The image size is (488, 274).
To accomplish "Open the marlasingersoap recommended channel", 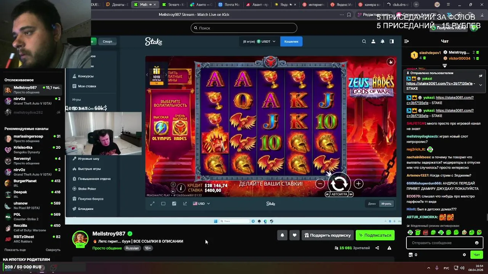I will pos(32,138).
